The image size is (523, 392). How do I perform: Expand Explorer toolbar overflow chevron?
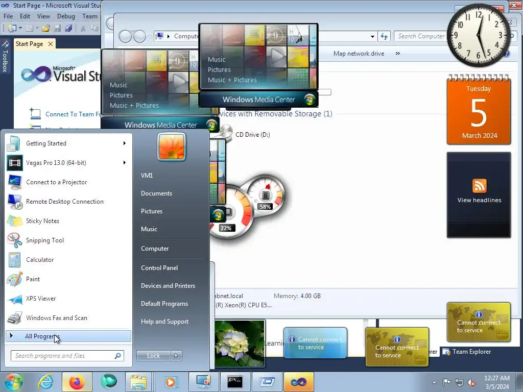tap(397, 53)
